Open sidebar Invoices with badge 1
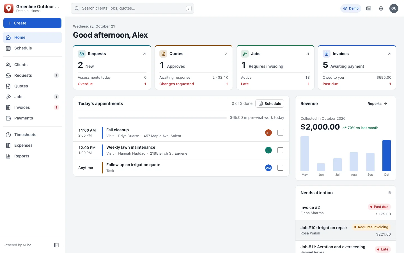This screenshot has width=404, height=253. tap(32, 107)
